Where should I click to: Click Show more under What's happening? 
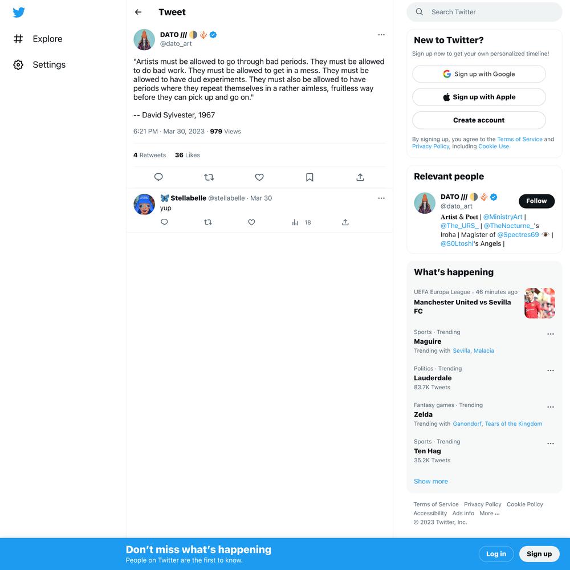(x=431, y=481)
